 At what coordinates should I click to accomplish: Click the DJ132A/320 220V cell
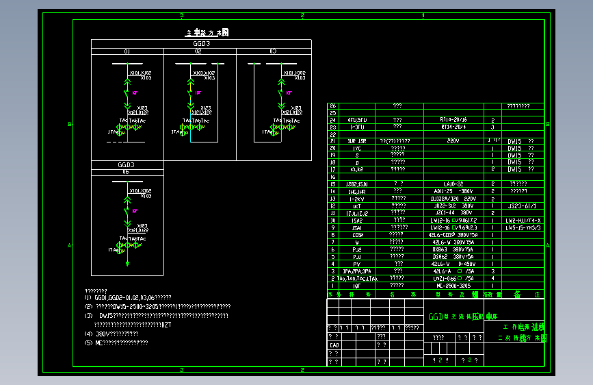click(453, 199)
